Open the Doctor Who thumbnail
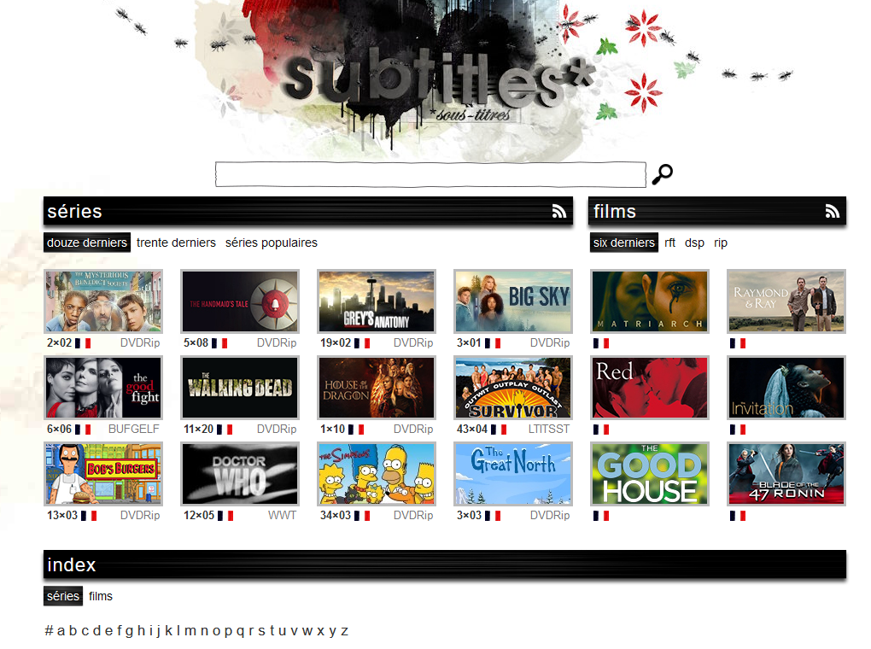Image resolution: width=871 pixels, height=649 pixels. coord(240,474)
